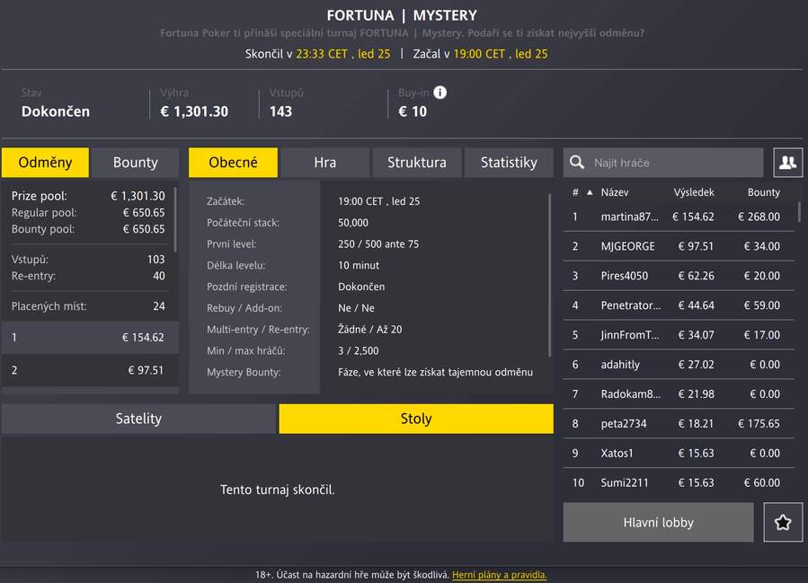Click second place prize € 97.51 row
Image resolution: width=808 pixels, height=583 pixels.
[x=90, y=370]
